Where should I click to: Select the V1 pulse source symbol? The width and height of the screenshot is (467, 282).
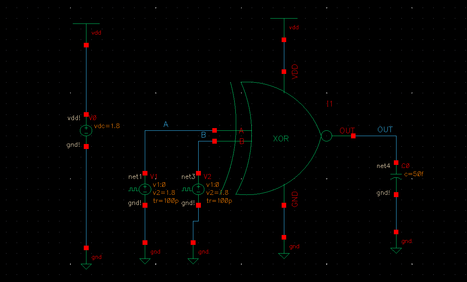tap(145, 188)
